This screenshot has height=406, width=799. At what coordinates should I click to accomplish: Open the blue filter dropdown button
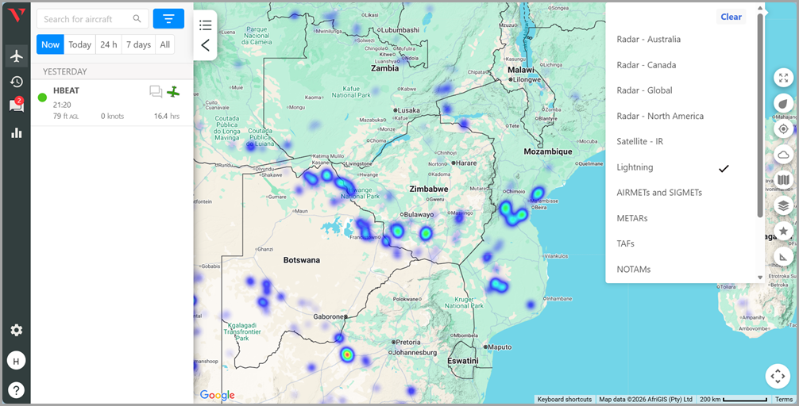[168, 19]
